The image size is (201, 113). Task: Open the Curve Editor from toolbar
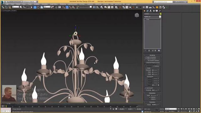tap(109, 7)
